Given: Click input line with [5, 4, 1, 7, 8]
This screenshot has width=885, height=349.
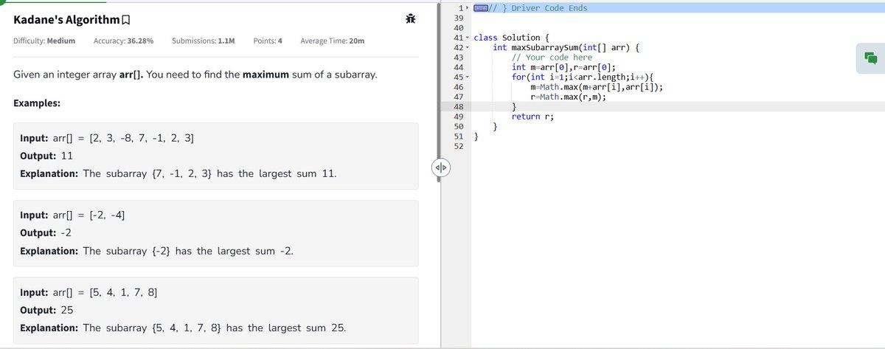Looking at the screenshot, I should coord(88,292).
